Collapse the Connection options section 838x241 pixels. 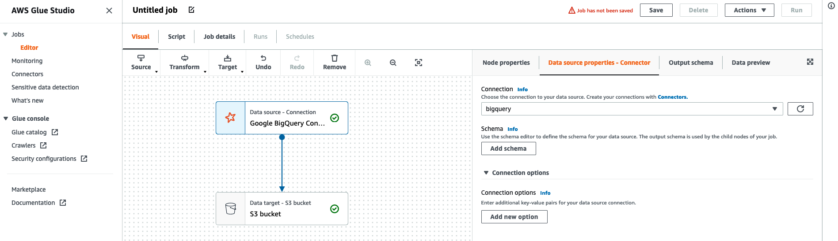point(486,173)
